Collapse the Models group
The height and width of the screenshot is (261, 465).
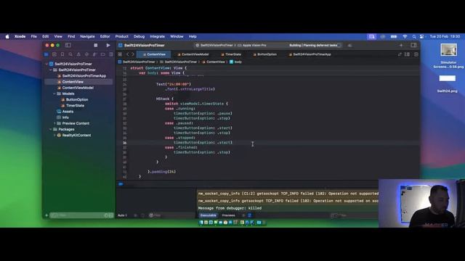[54, 94]
